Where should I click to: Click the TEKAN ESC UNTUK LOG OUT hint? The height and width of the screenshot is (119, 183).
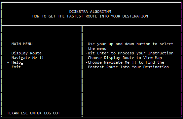[33, 113]
